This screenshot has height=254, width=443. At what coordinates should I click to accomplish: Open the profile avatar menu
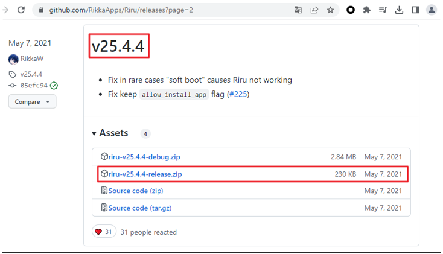pos(432,10)
